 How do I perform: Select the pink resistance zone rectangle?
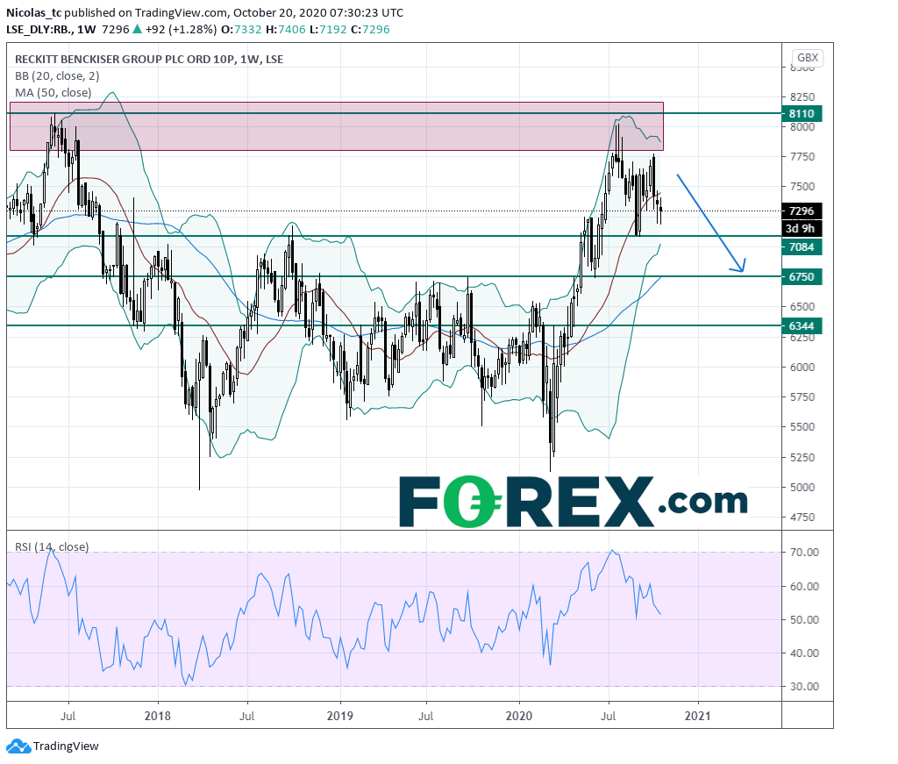[x=337, y=126]
